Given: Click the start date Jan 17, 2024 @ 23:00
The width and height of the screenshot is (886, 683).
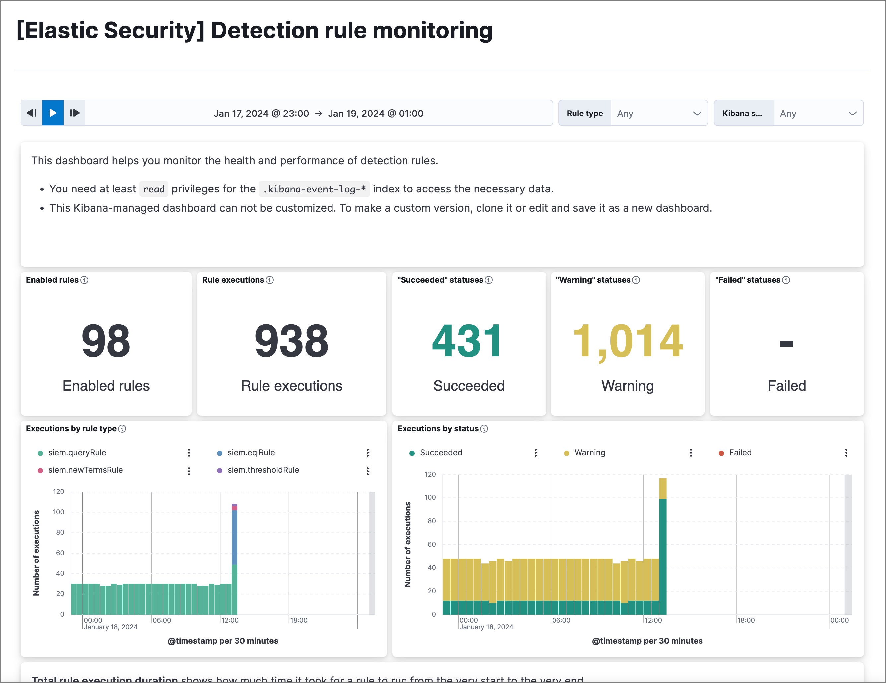Looking at the screenshot, I should [x=261, y=113].
